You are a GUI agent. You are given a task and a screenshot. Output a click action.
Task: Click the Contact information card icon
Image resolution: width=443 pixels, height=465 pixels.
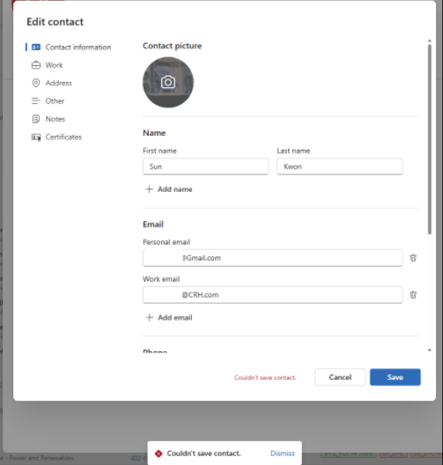click(36, 48)
